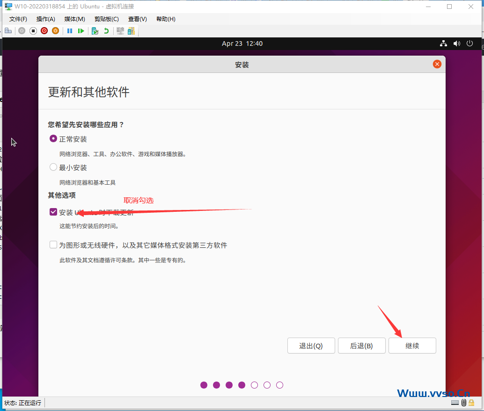Click the orange Save VM state icon
Viewport: 484px width, 411px height.
(55, 31)
